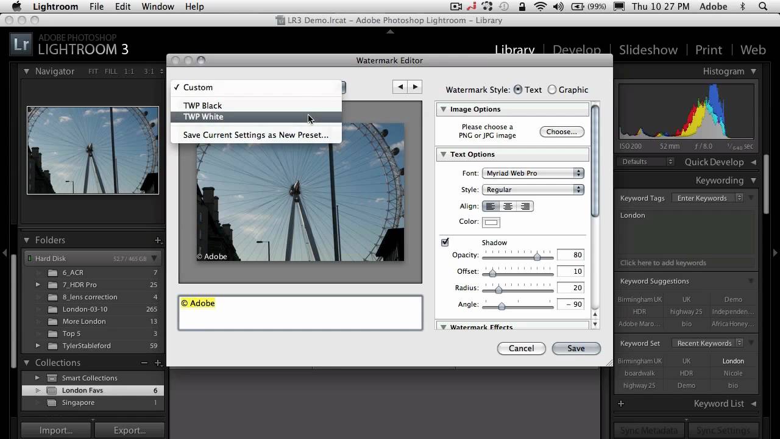This screenshot has height=439, width=780.
Task: Click the Bluetooth icon in menu bar
Action: (742, 7)
